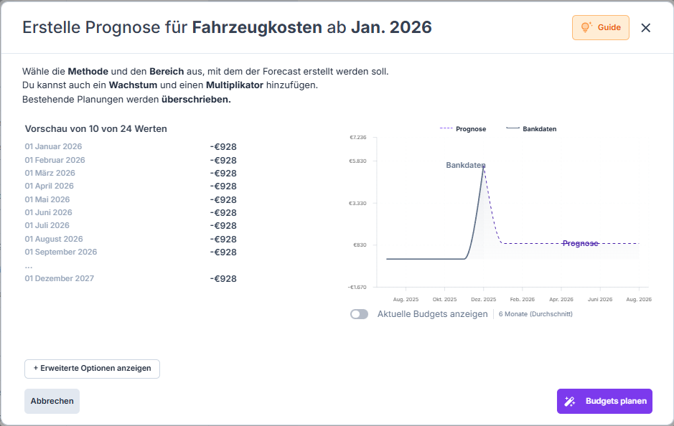Click the Budgets planen magic wand button
The image size is (674, 426).
click(x=604, y=401)
